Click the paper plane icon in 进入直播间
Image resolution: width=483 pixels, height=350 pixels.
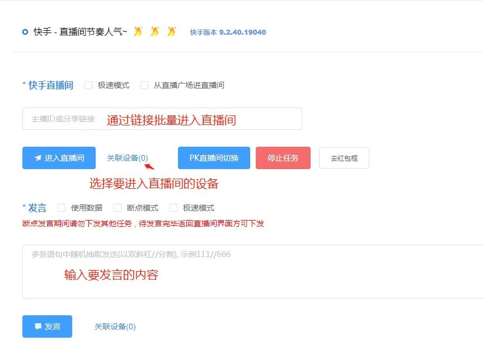pos(38,158)
